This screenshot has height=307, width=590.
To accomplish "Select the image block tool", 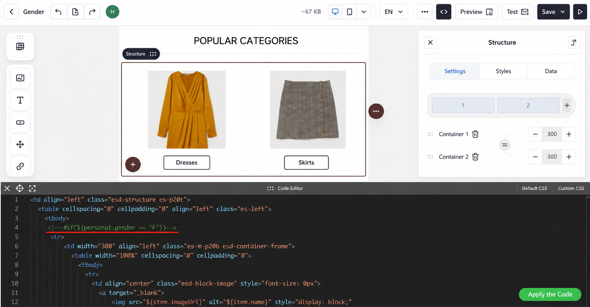I will 20,78.
